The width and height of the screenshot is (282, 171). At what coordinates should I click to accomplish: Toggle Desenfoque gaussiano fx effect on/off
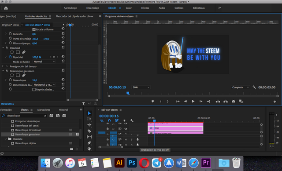point(7,71)
